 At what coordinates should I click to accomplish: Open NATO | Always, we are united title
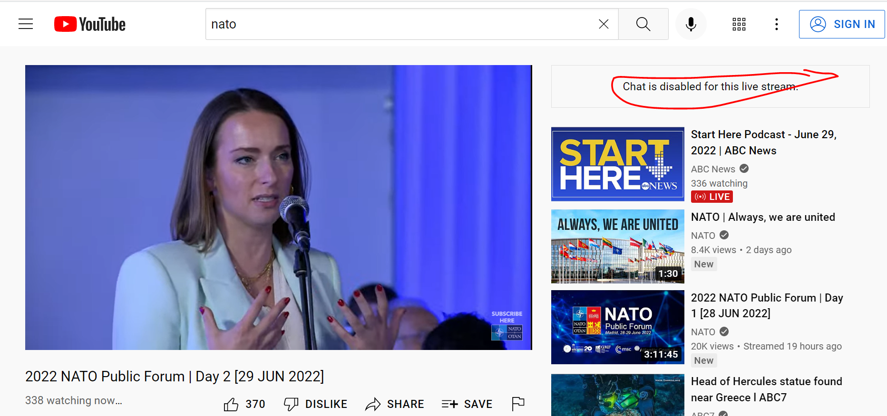click(763, 217)
